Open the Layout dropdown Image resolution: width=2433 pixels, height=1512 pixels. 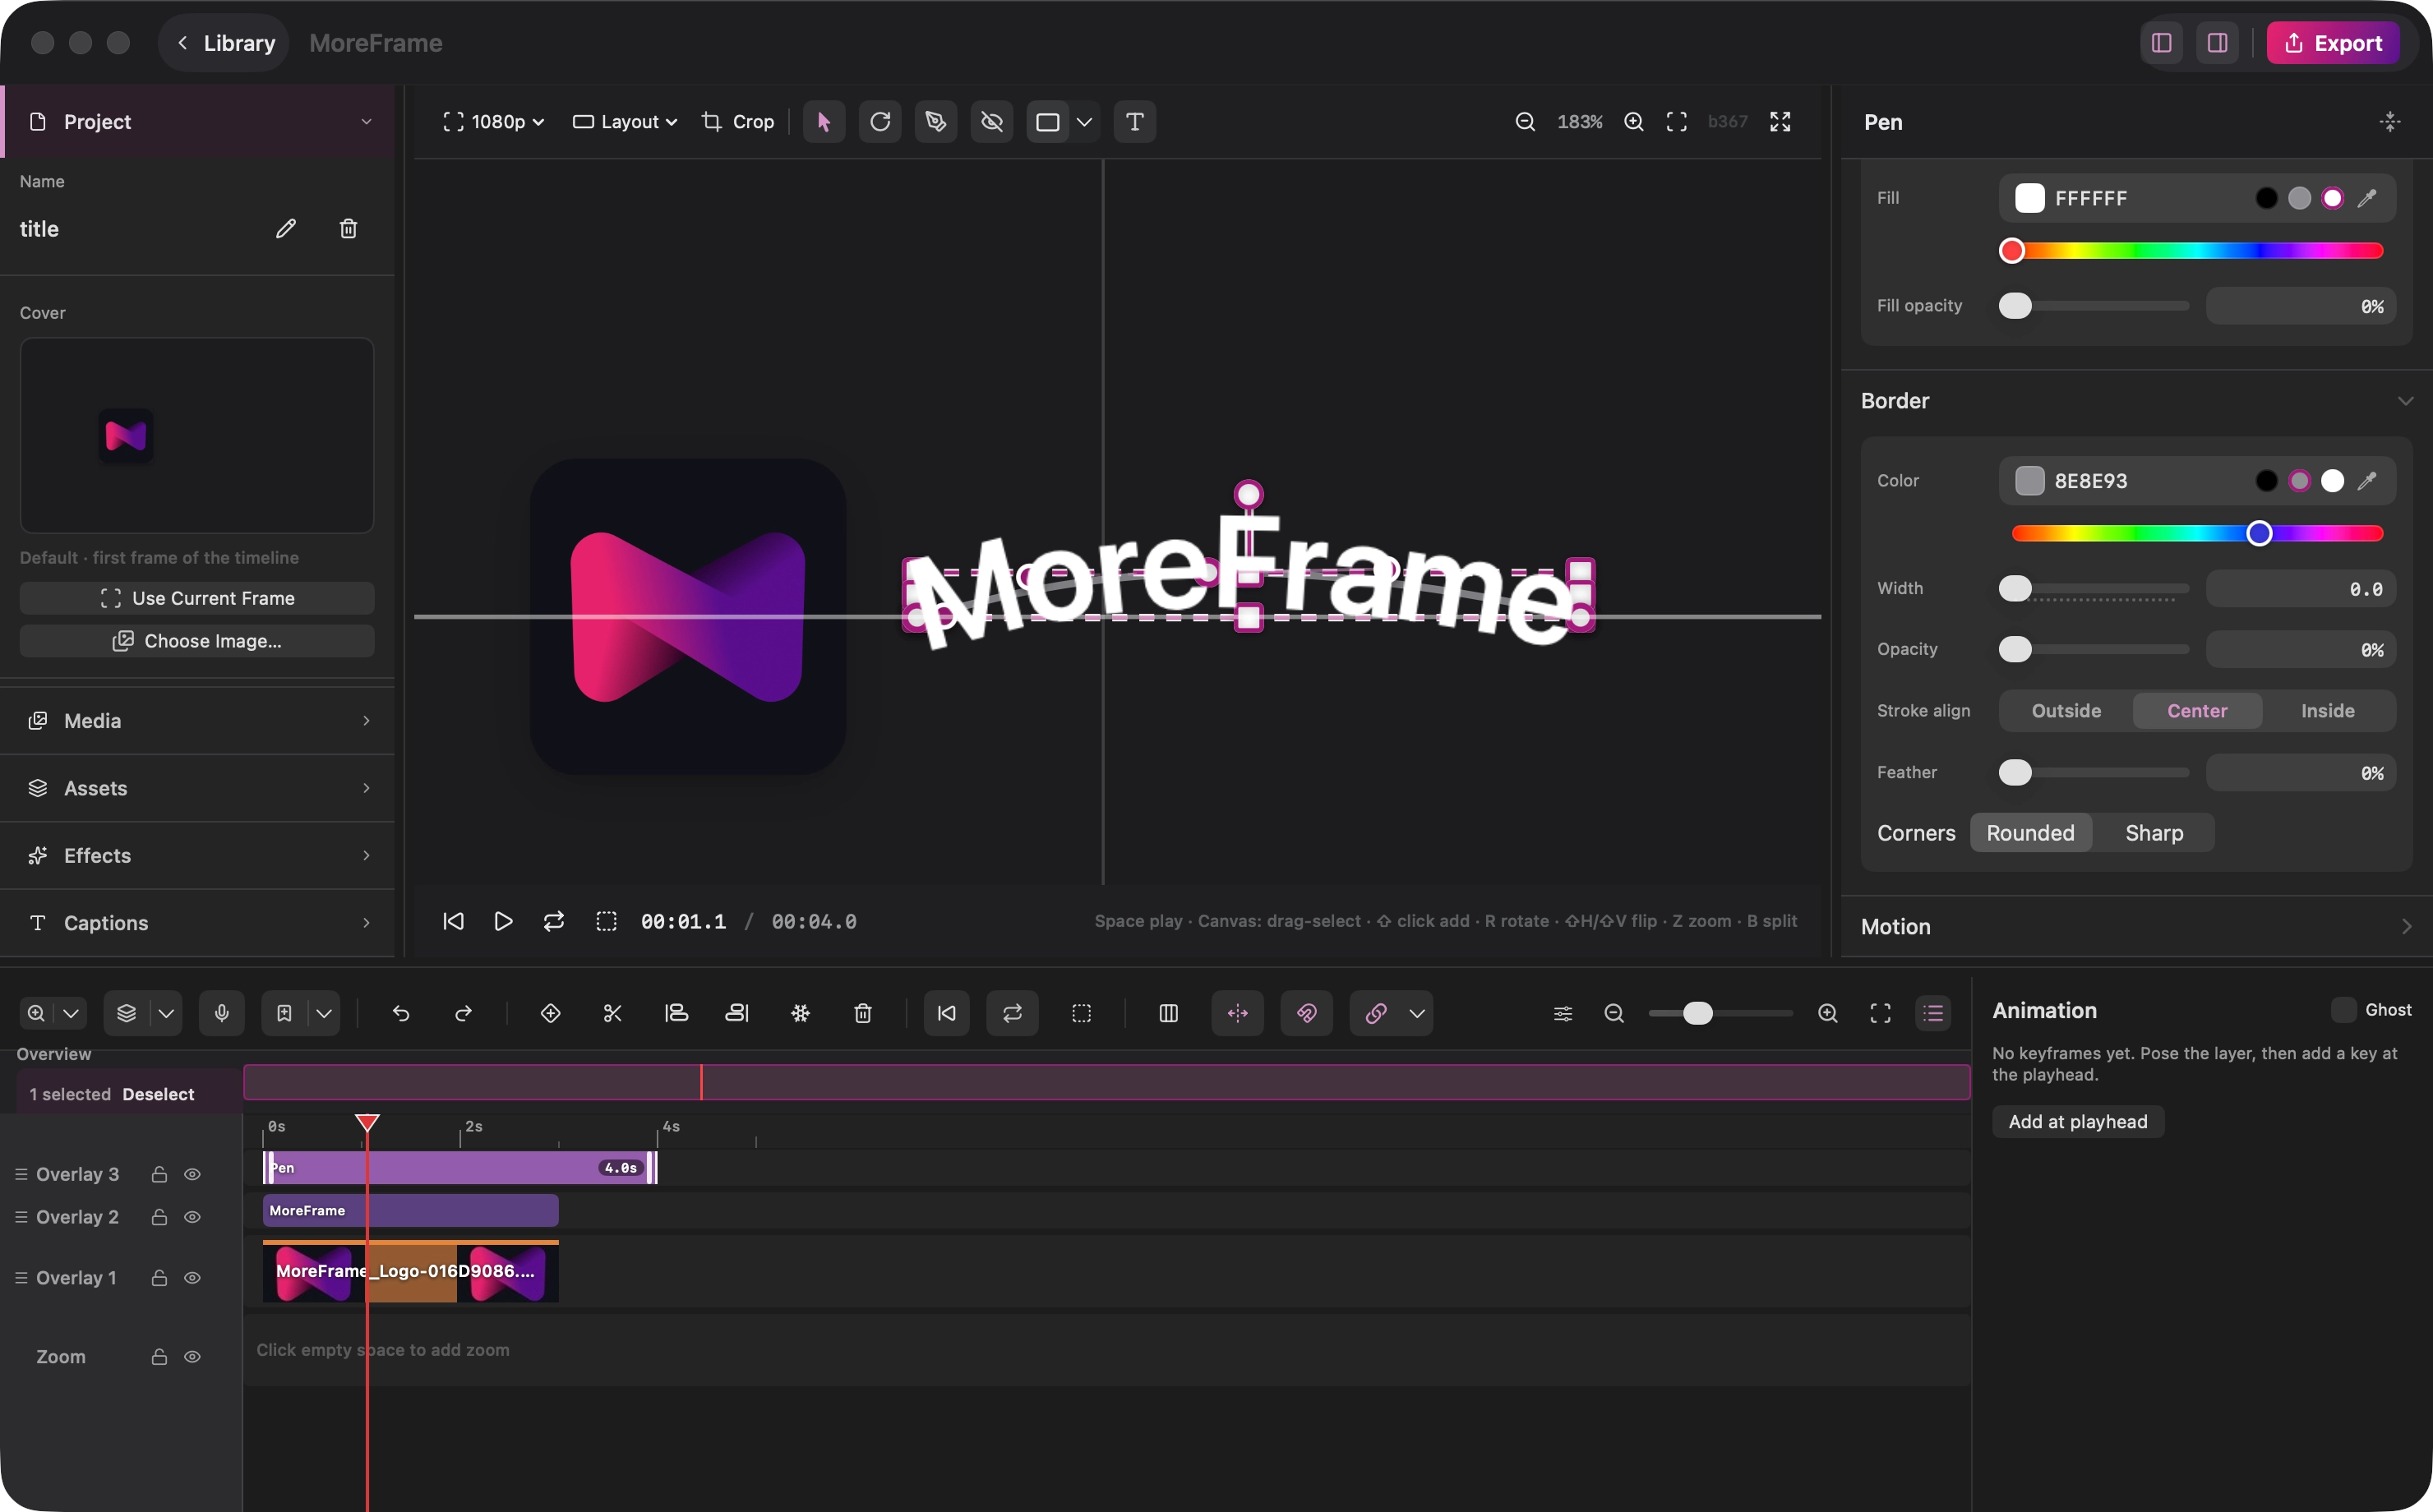pos(625,122)
